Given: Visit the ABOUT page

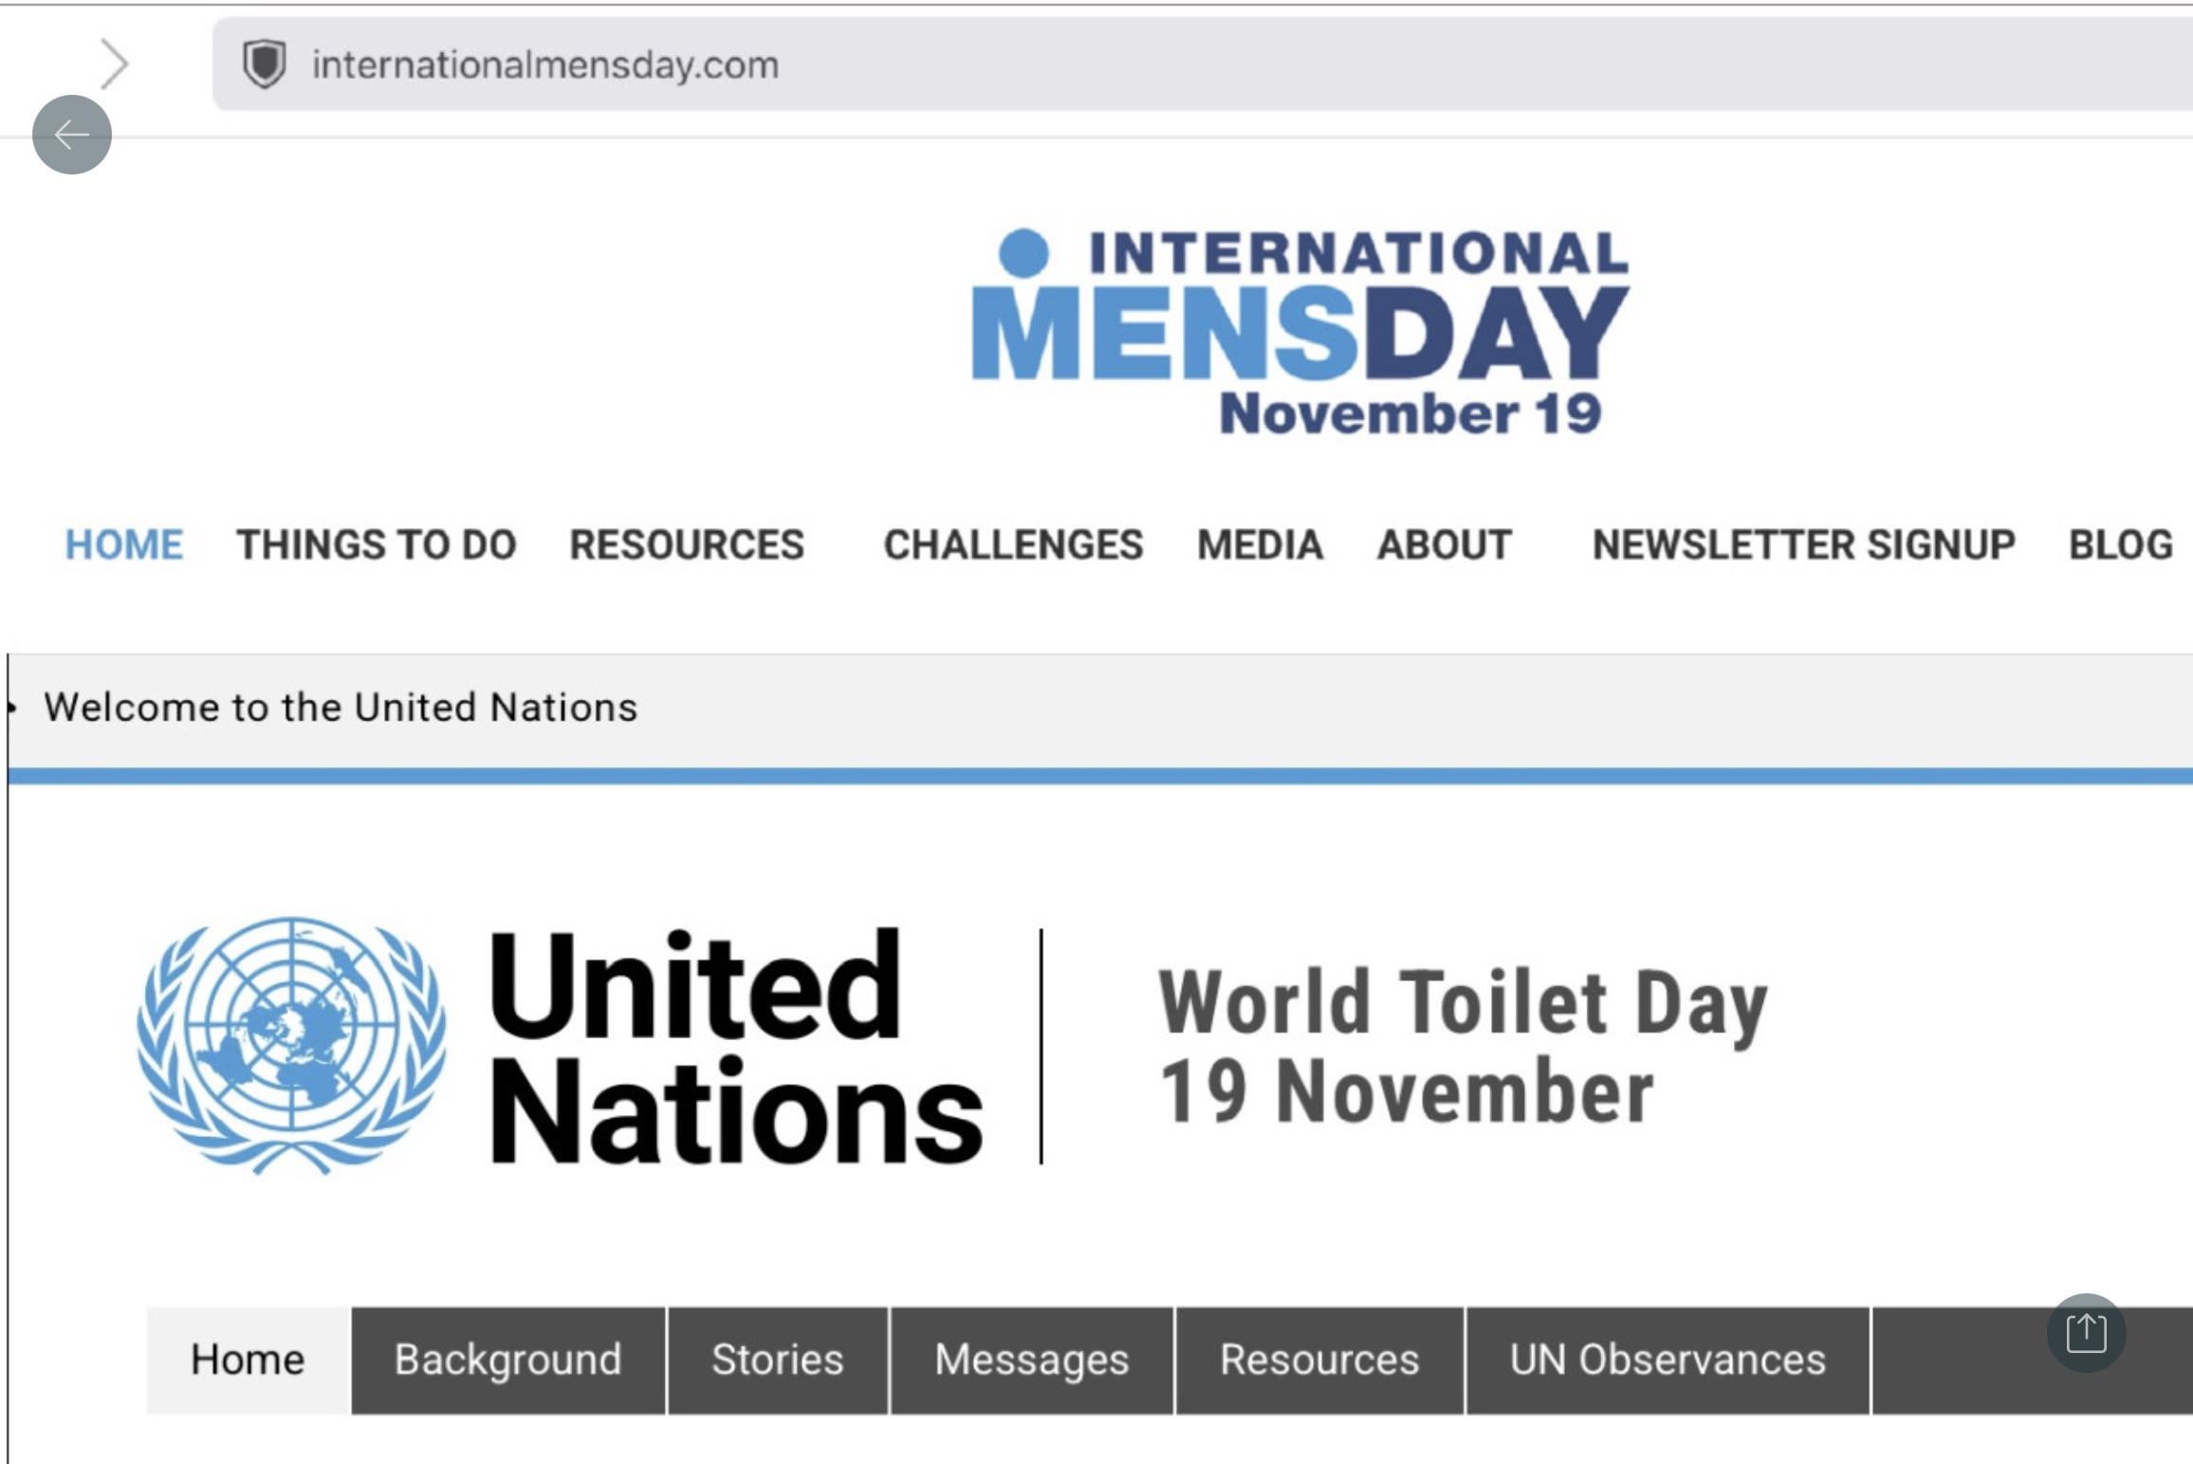Looking at the screenshot, I should pos(1445,545).
